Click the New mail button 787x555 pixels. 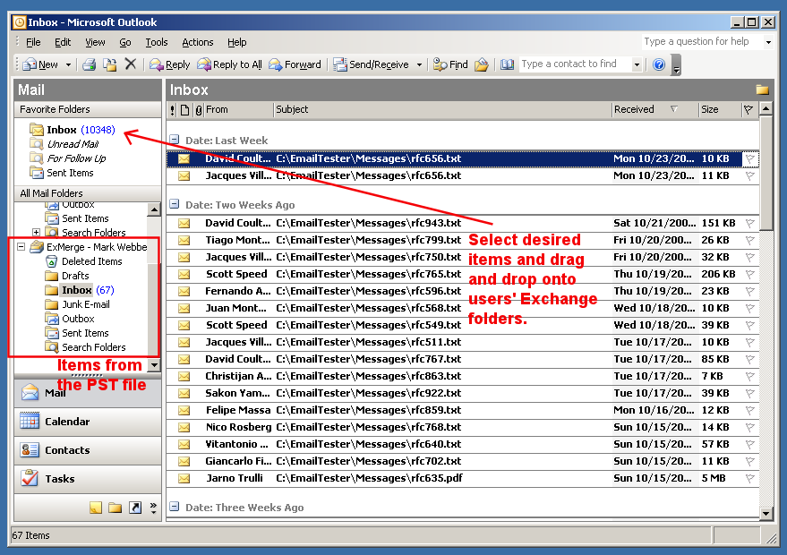[x=40, y=64]
